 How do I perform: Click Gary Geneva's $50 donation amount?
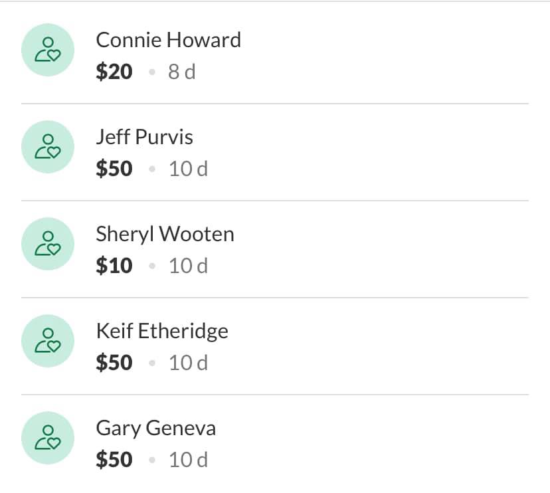(x=114, y=460)
